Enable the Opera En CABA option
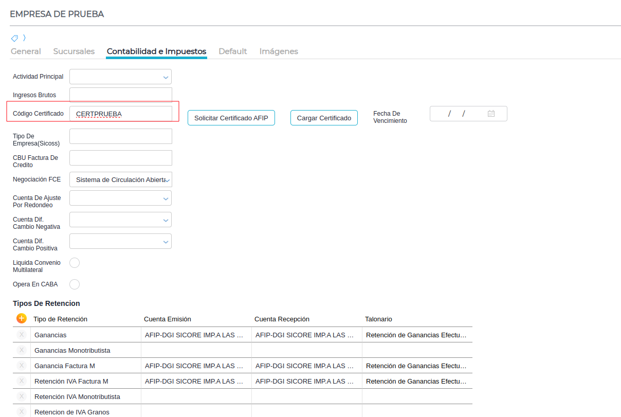The image size is (621, 417). 75,284
